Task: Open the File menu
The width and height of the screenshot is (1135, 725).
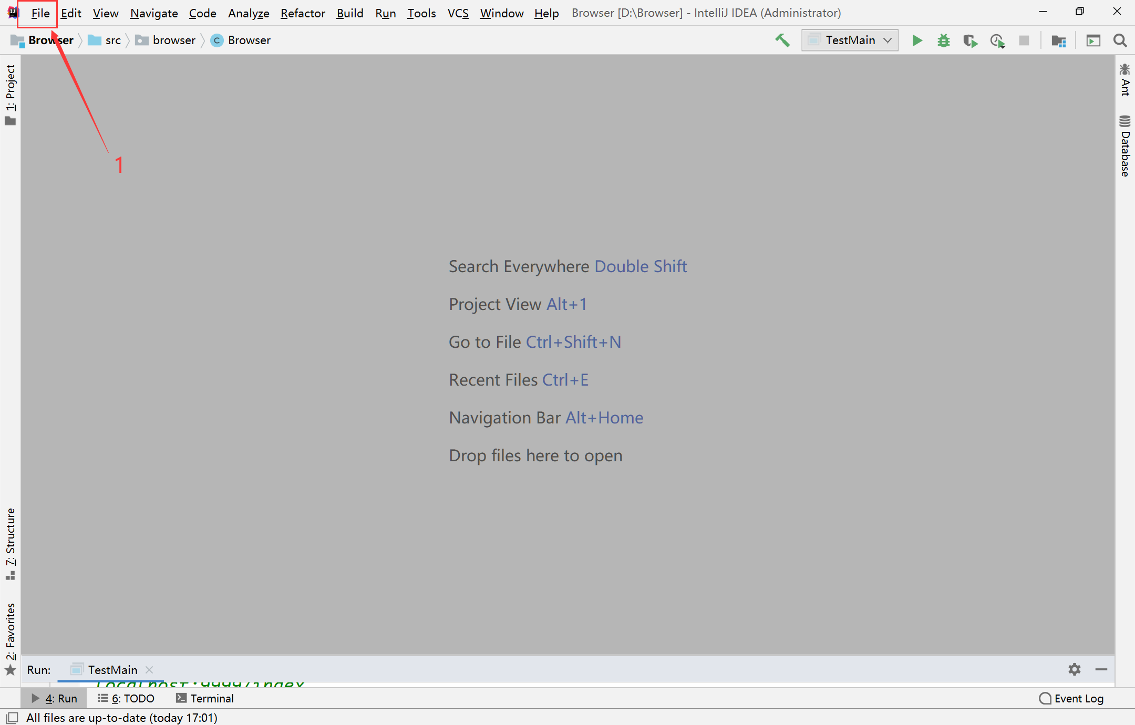Action: [39, 13]
